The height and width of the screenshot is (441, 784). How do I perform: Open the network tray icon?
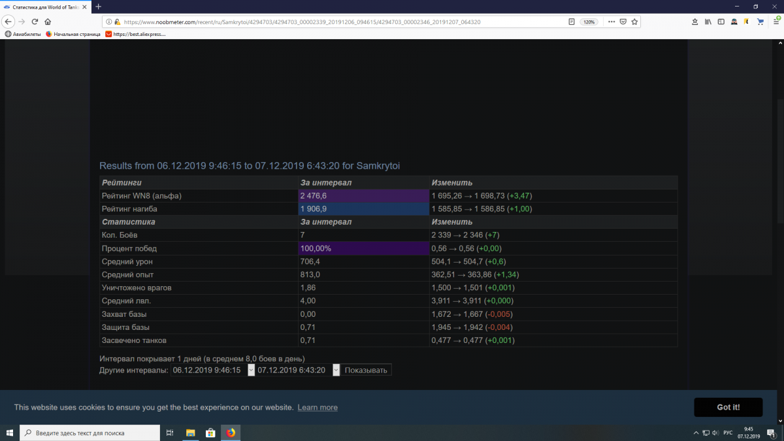pyautogui.click(x=706, y=433)
